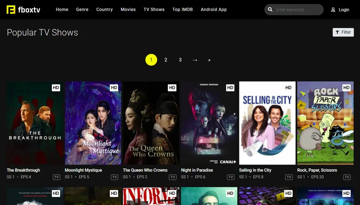Open the Filter button
This screenshot has height=205, width=360.
(343, 32)
